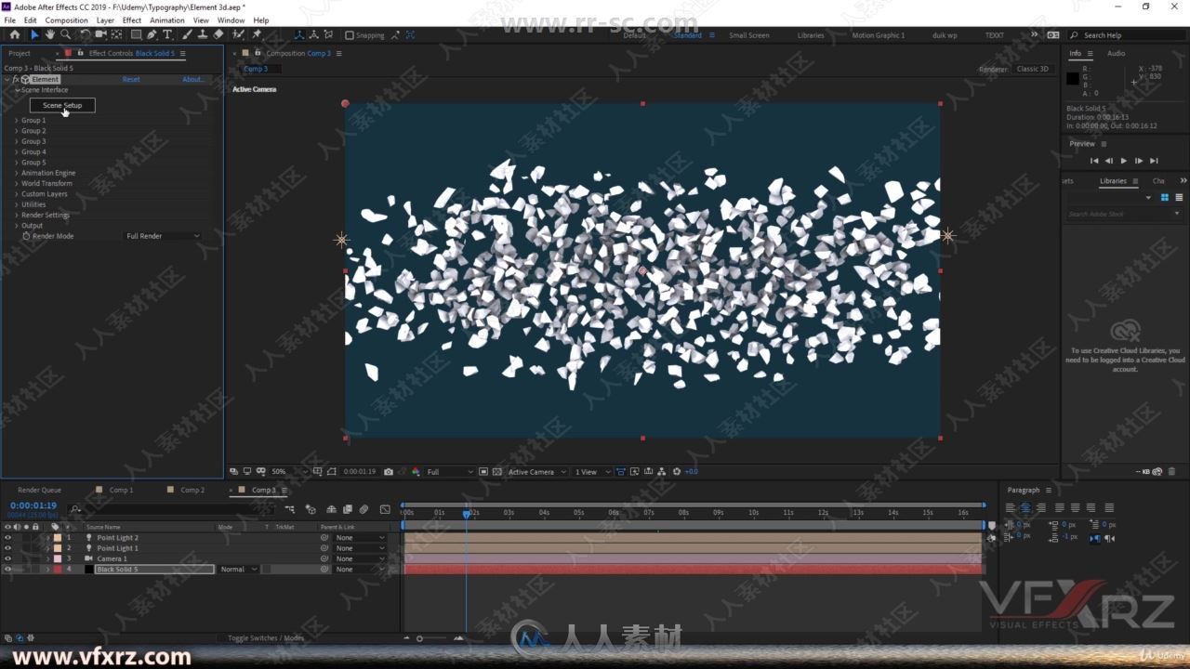Enable Motion Blur for timeline
Viewport: 1190px width, 669px height.
pos(364,509)
